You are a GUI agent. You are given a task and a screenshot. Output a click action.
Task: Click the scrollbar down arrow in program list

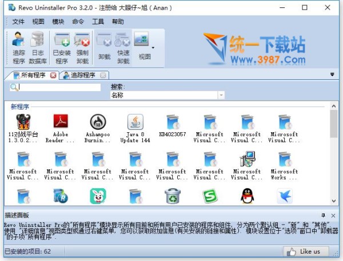click(334, 201)
